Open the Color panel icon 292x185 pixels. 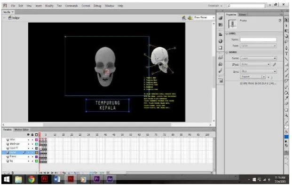[221, 18]
